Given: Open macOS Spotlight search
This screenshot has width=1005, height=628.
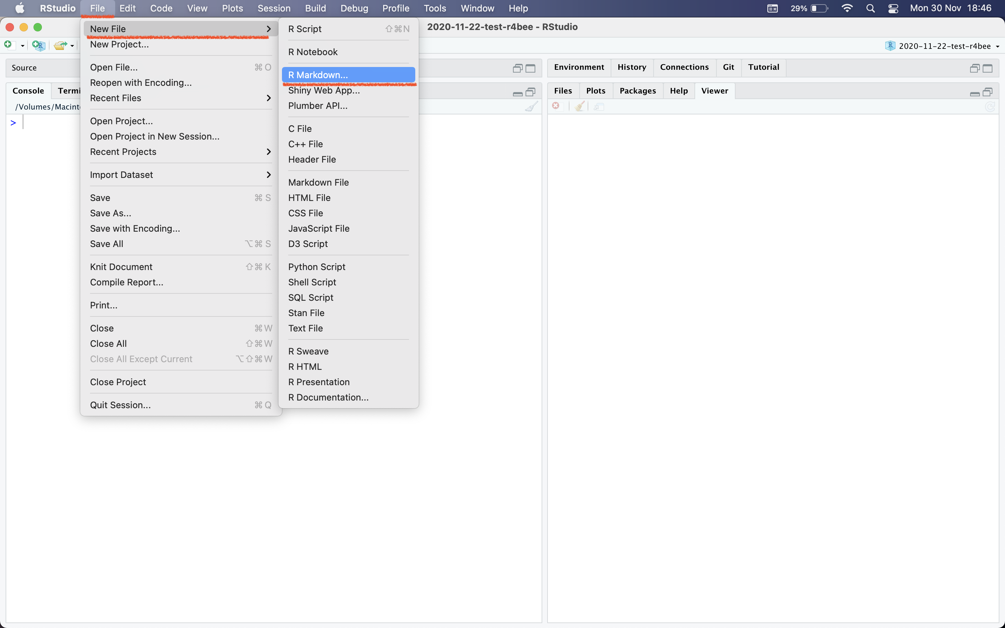Looking at the screenshot, I should tap(870, 8).
